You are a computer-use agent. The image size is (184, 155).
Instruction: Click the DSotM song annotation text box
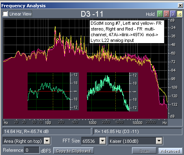(127, 32)
